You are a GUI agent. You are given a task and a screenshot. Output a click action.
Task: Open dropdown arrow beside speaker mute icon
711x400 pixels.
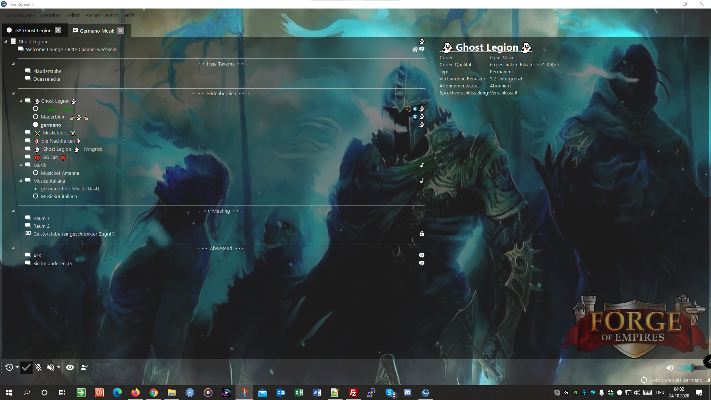click(59, 367)
